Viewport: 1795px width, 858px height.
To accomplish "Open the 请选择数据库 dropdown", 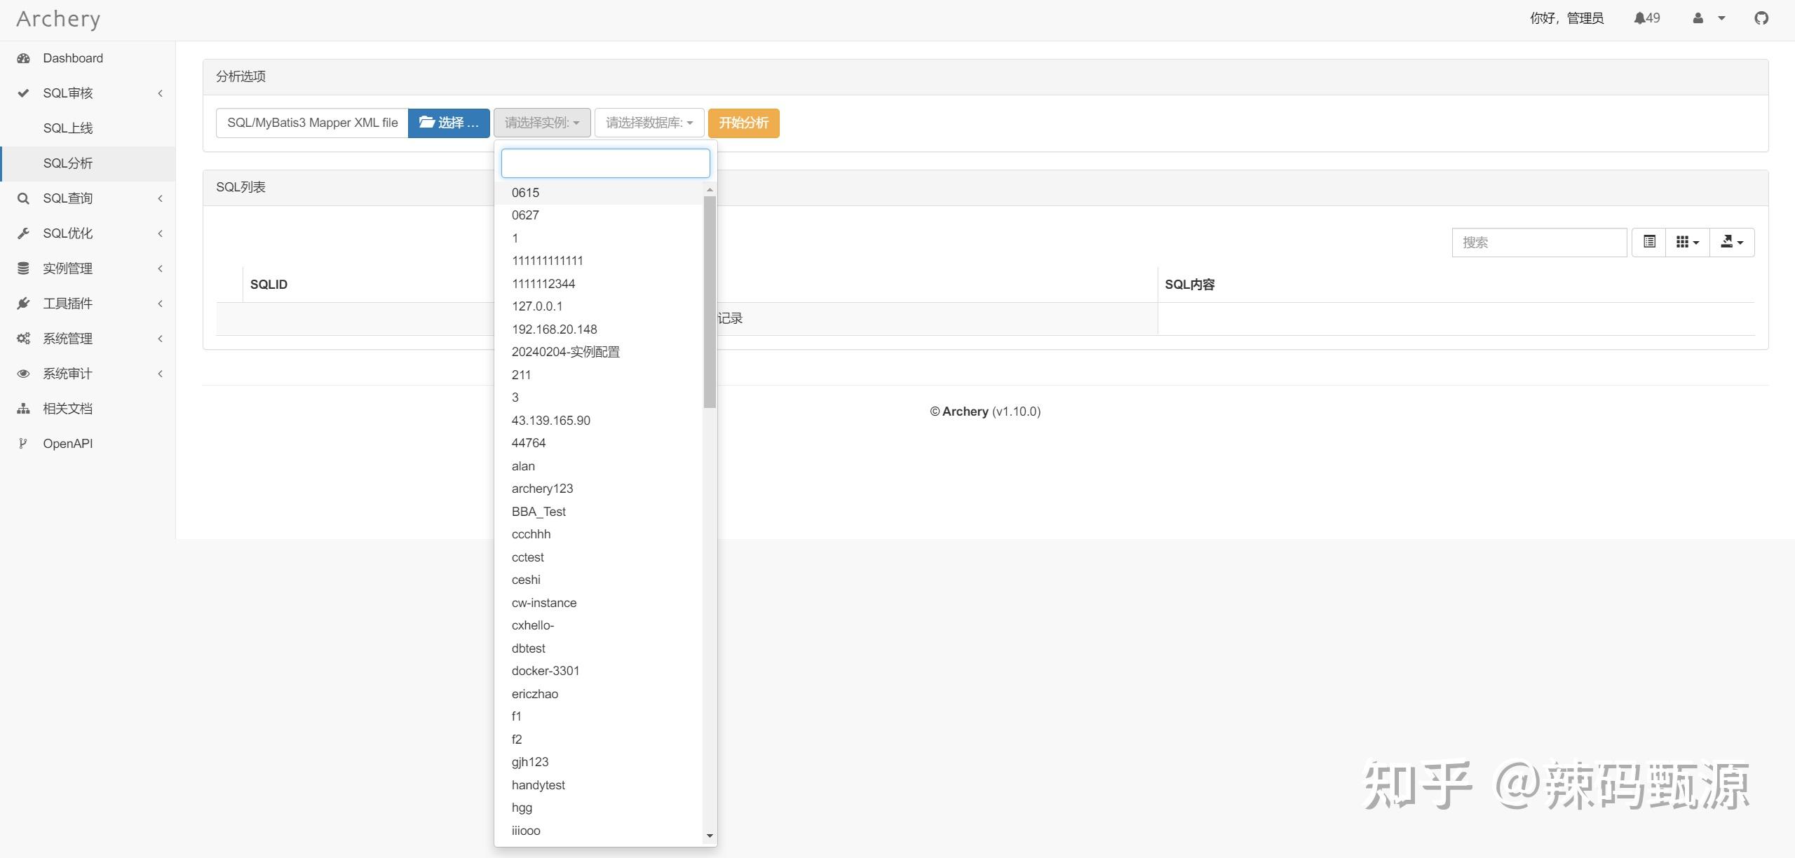I will 649,123.
